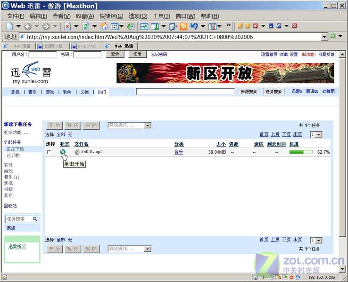The width and height of the screenshot is (348, 282).
Task: Click the 任务搜索 button
Action: click(x=273, y=91)
